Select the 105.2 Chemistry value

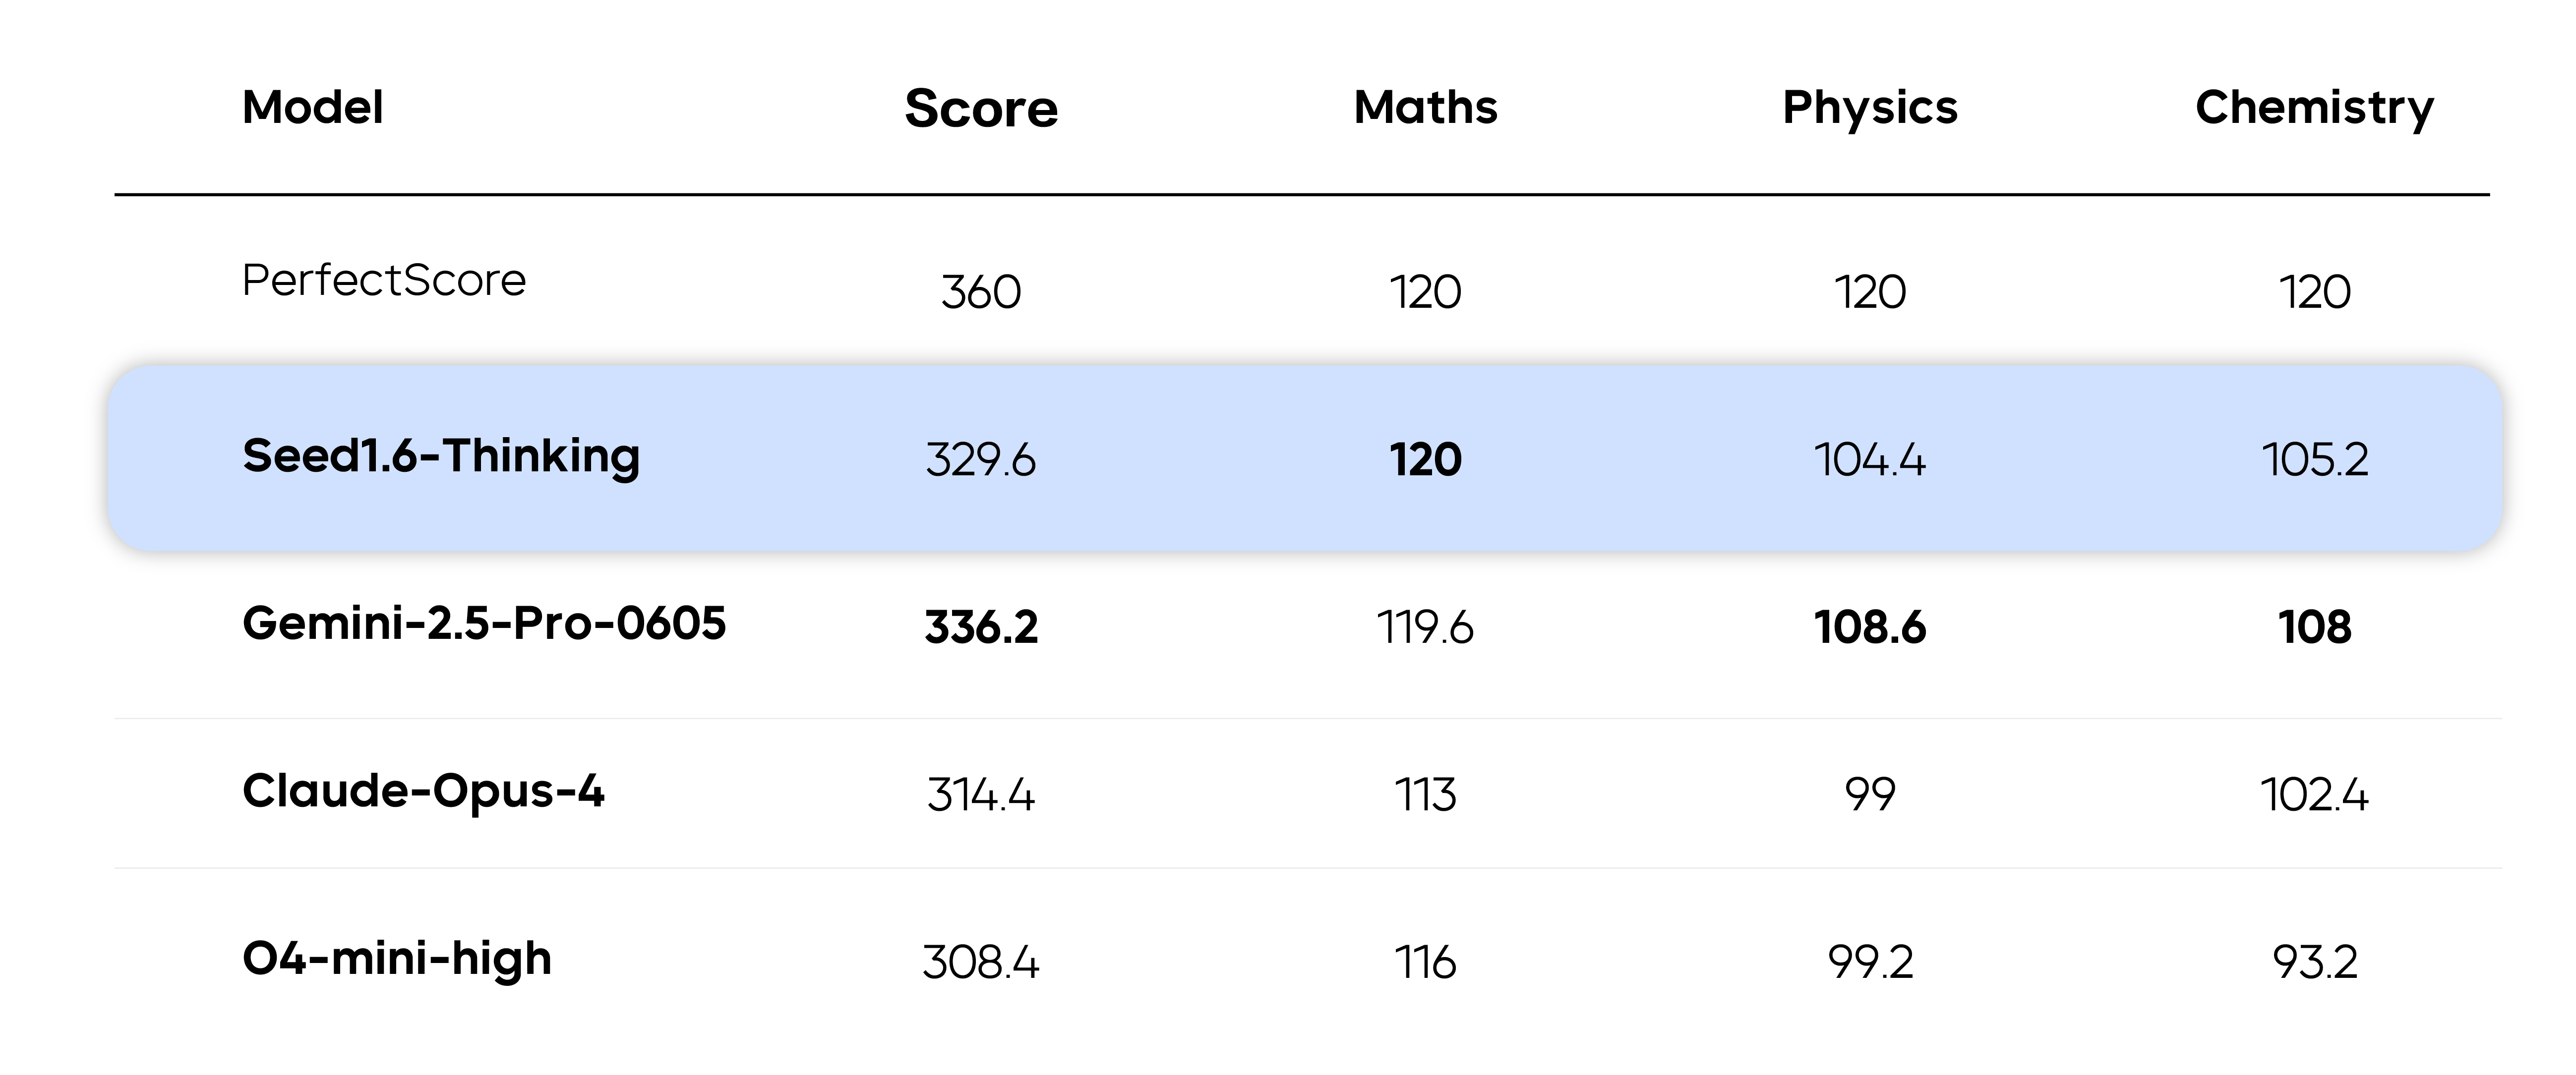point(2315,459)
